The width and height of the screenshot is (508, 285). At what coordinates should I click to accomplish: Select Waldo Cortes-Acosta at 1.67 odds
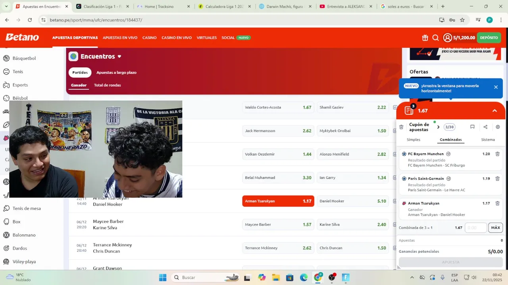(278, 107)
